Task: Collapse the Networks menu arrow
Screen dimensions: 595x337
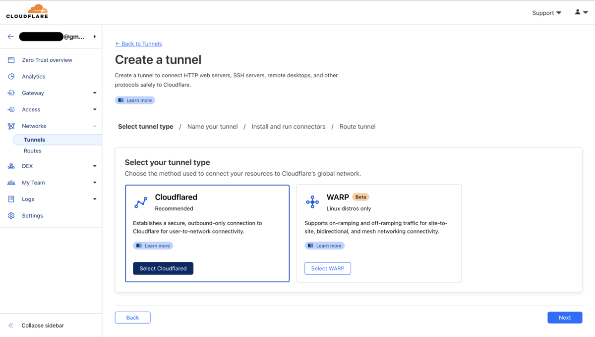Action: 95,126
